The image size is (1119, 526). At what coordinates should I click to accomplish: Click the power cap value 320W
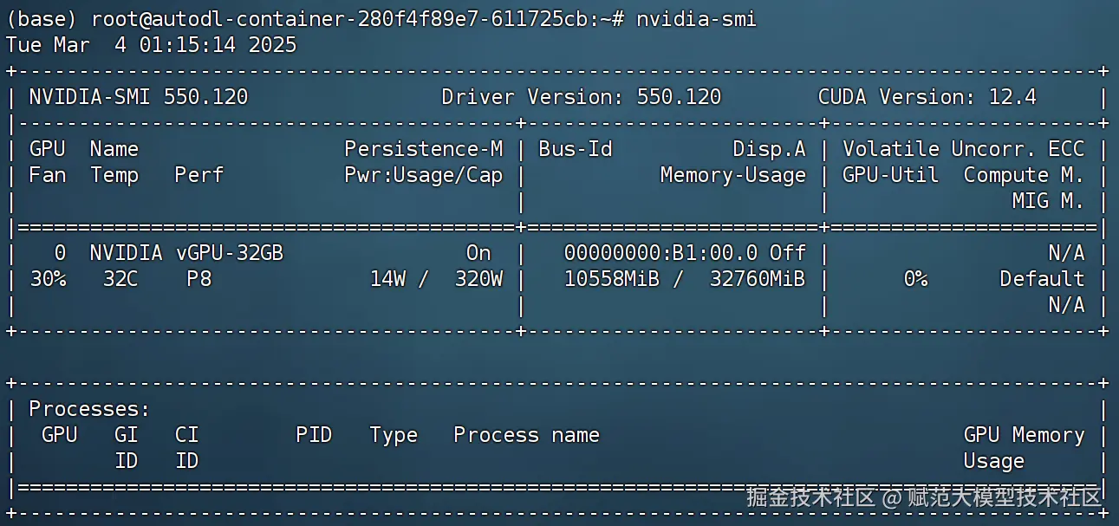[478, 279]
